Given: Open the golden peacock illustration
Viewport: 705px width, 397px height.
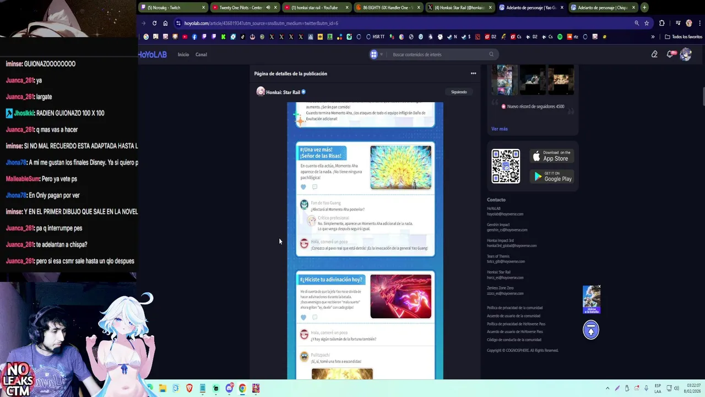Looking at the screenshot, I should coord(400,168).
